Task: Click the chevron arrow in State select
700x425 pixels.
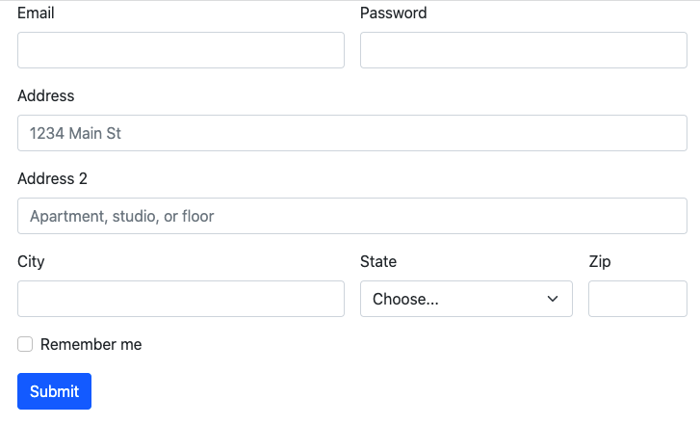Action: [x=553, y=299]
